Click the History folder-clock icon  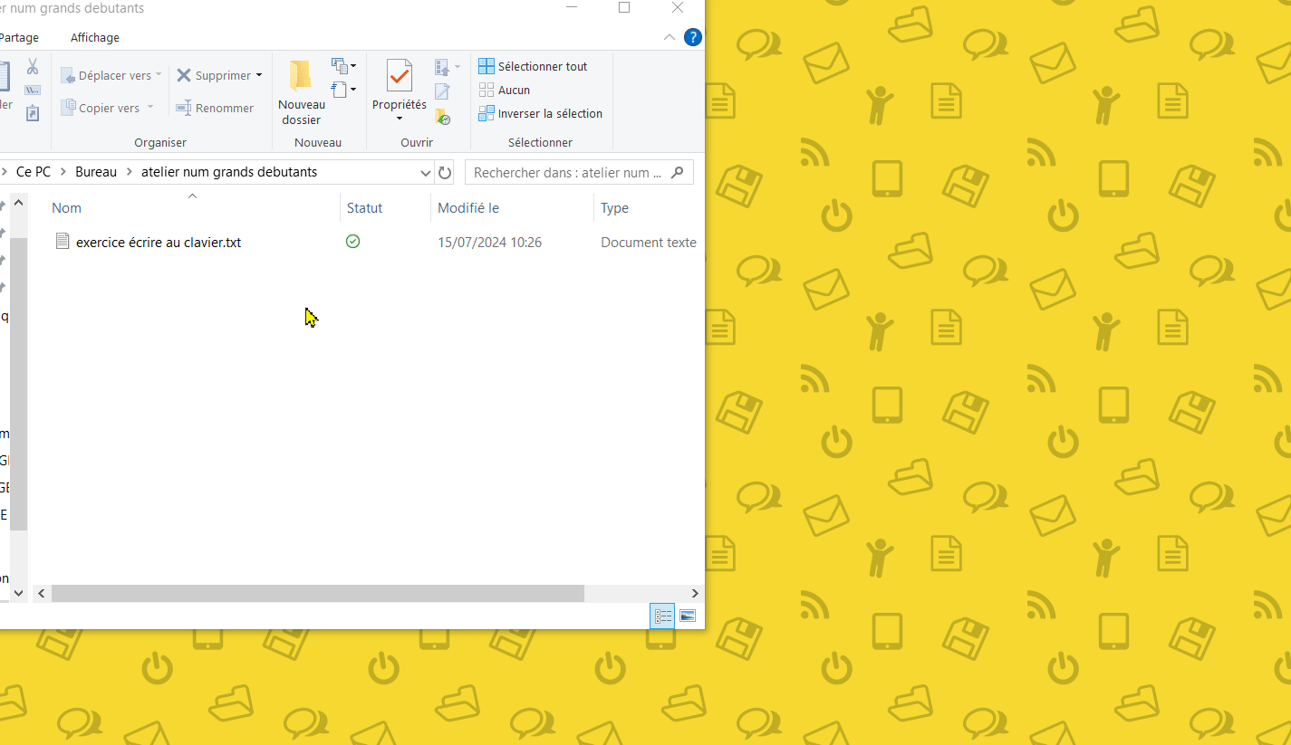point(442,116)
